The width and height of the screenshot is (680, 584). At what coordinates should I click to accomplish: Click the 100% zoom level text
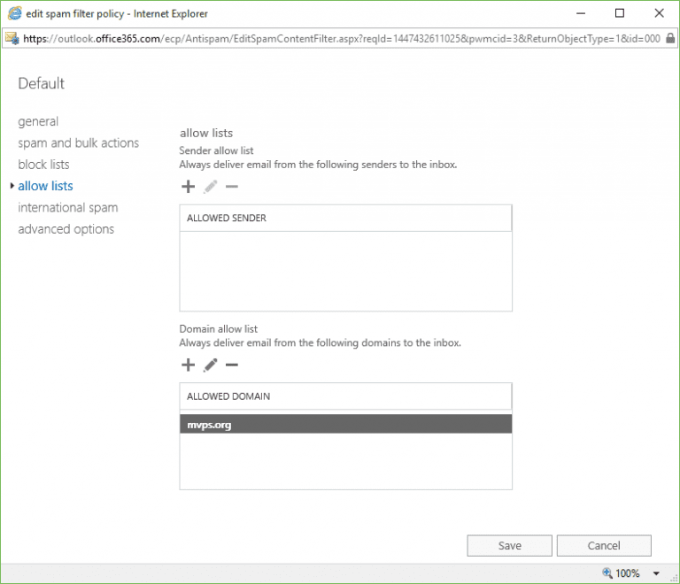tap(627, 573)
